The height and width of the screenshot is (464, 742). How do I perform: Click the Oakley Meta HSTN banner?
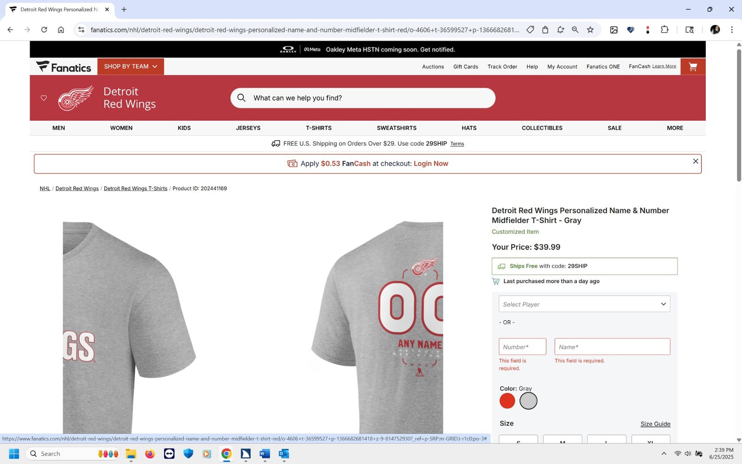[x=367, y=49]
